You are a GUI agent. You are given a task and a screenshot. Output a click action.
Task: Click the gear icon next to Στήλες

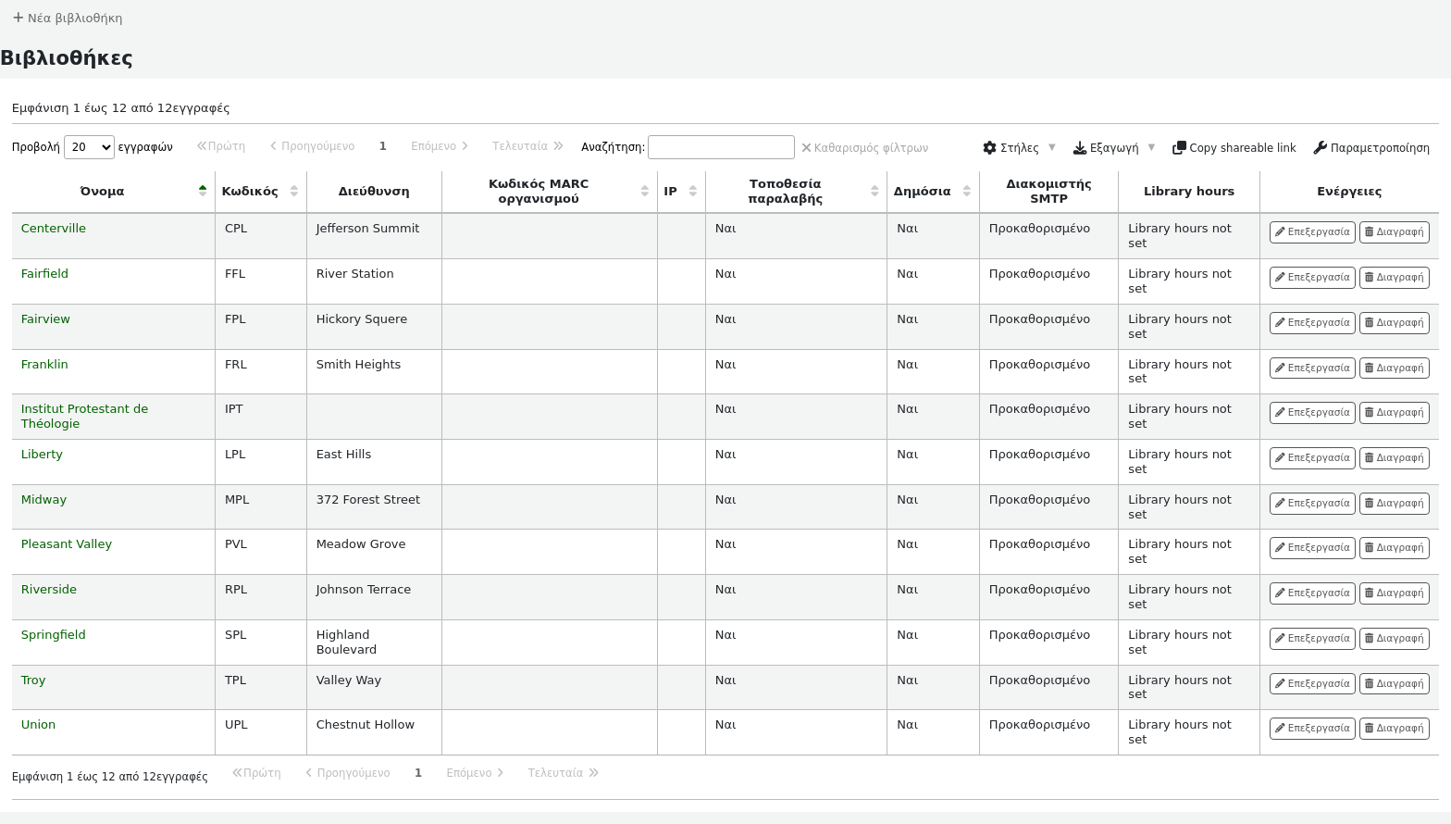989,148
